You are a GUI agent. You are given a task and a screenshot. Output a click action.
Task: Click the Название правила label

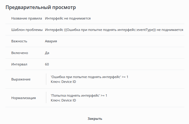[x=26, y=18]
